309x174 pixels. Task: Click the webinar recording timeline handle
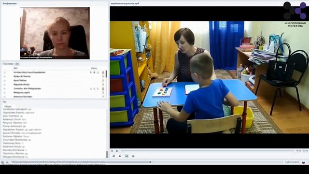pos(150,162)
